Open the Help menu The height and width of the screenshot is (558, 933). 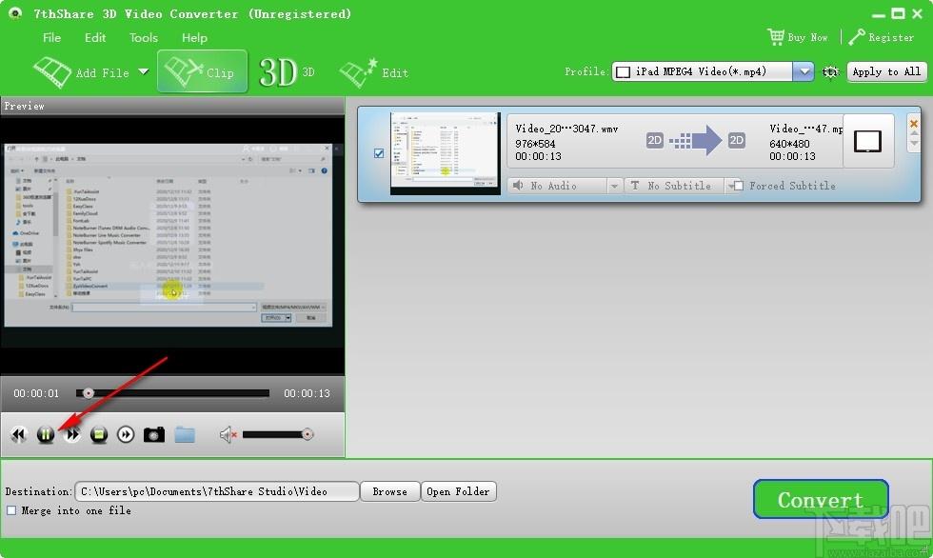(x=194, y=37)
